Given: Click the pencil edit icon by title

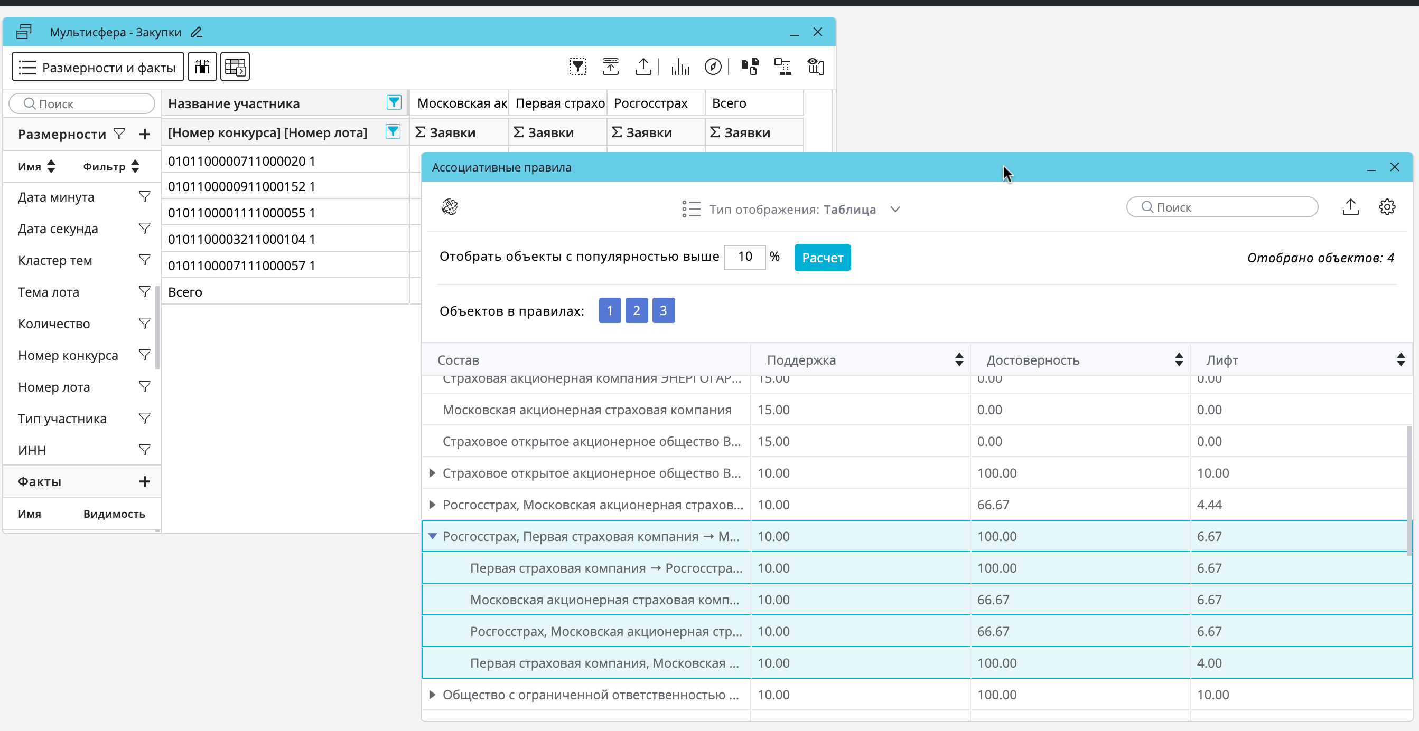Looking at the screenshot, I should [197, 32].
